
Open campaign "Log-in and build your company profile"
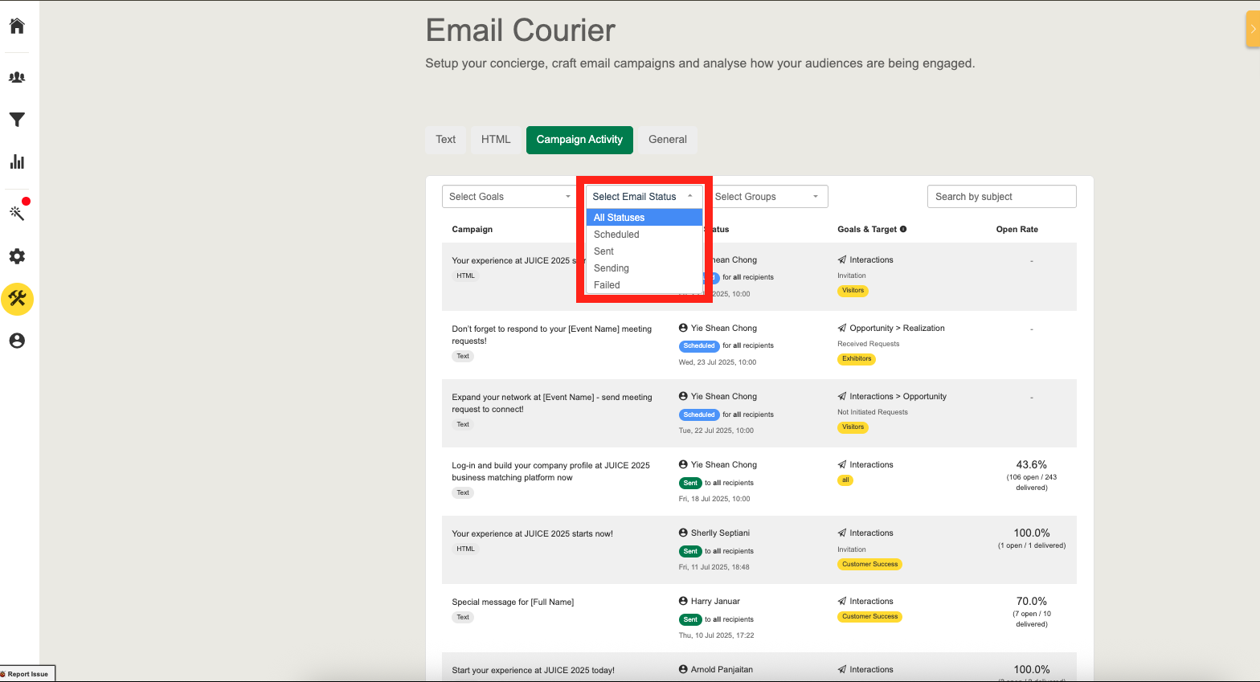click(550, 472)
